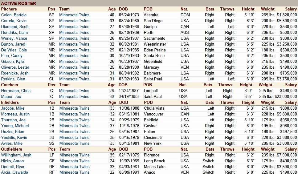Select 265 lbs weight cell
298x174 pixels.
[267, 15]
